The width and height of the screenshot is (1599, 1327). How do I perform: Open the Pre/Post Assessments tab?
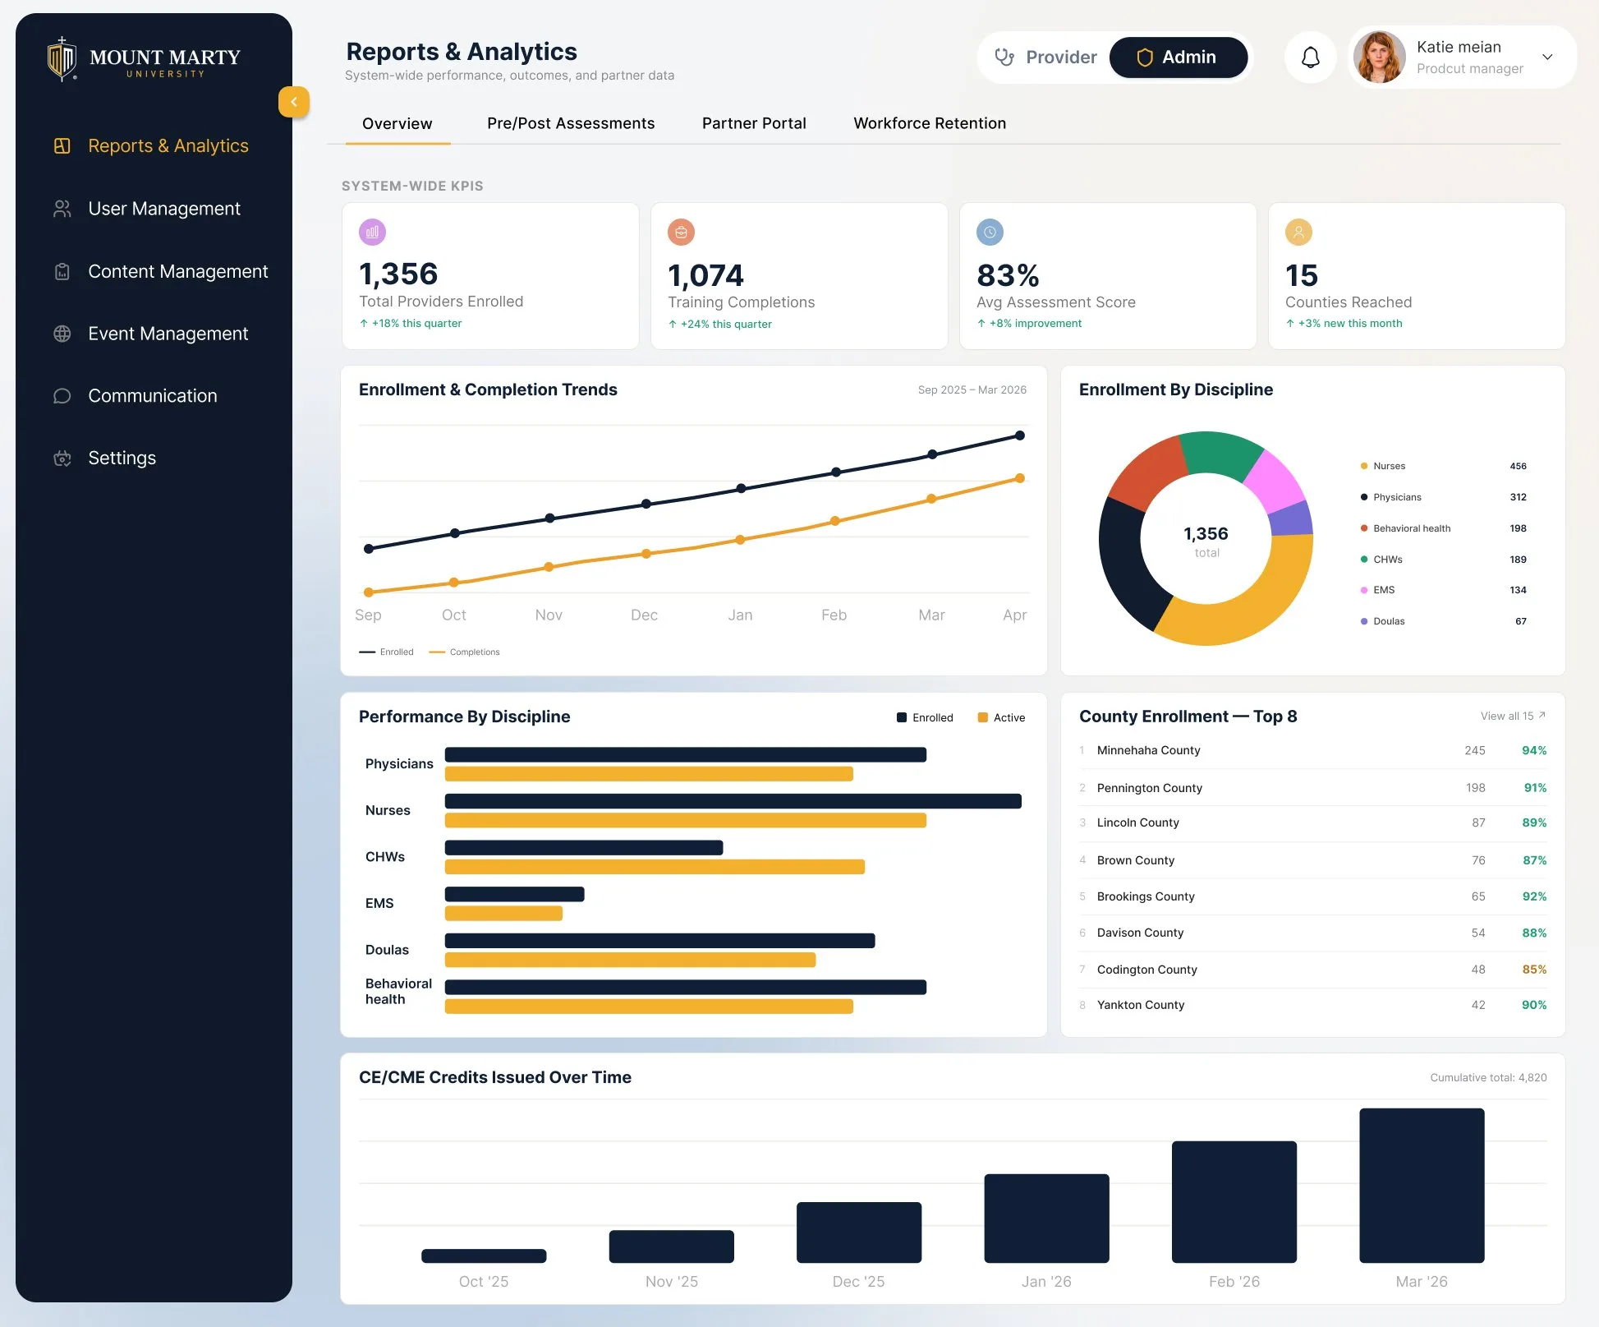coord(571,123)
